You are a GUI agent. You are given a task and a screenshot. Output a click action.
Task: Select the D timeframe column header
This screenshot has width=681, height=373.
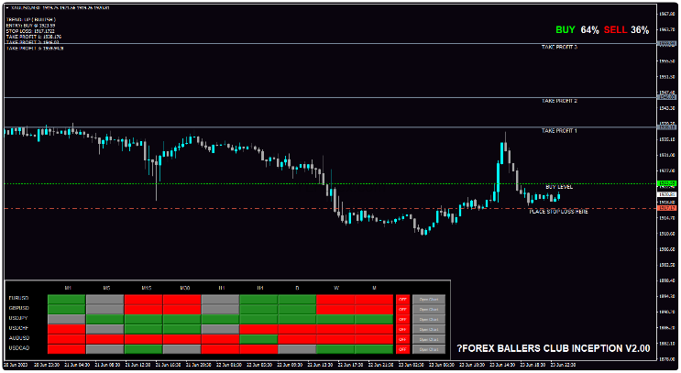(x=297, y=288)
